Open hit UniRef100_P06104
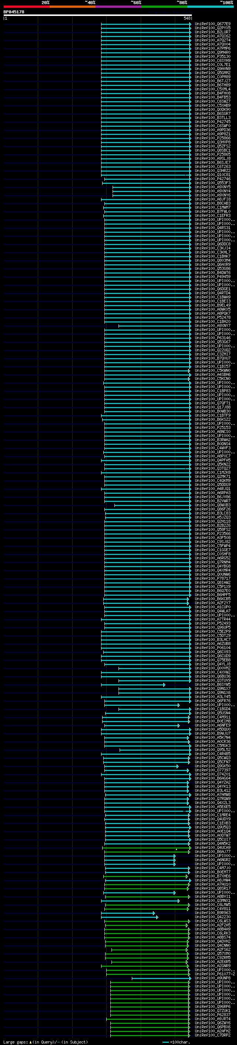 tap(212, 648)
